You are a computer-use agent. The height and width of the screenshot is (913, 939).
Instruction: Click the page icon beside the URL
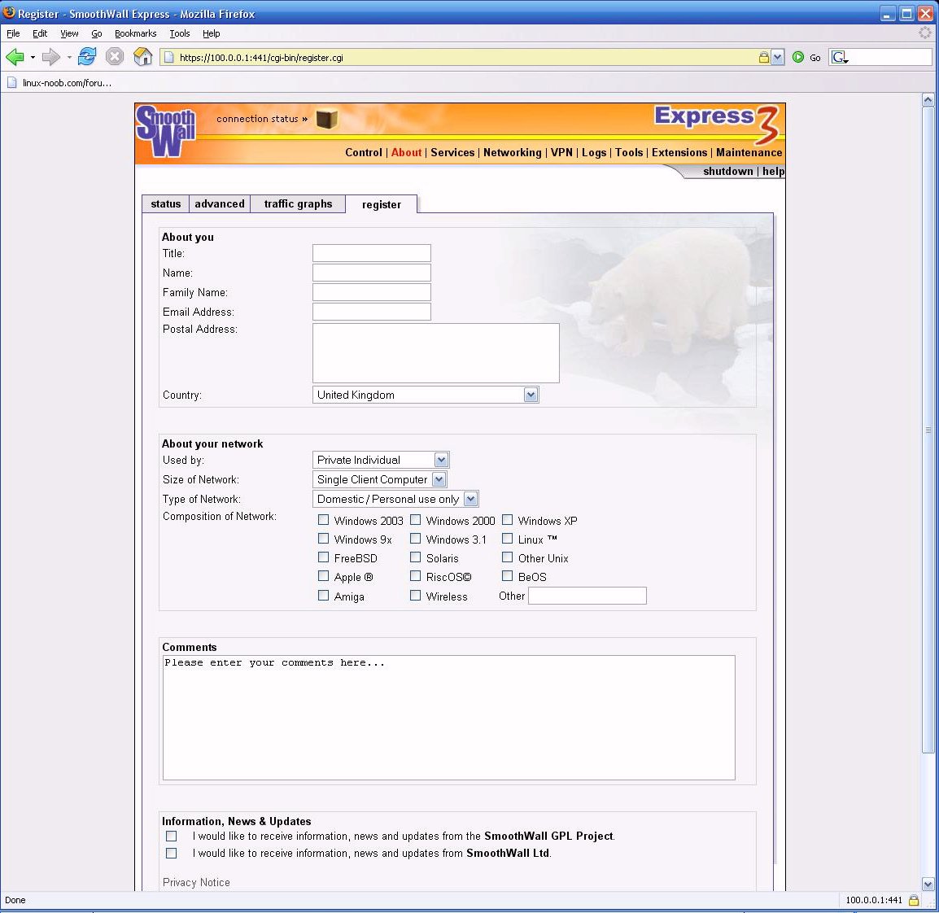point(169,58)
